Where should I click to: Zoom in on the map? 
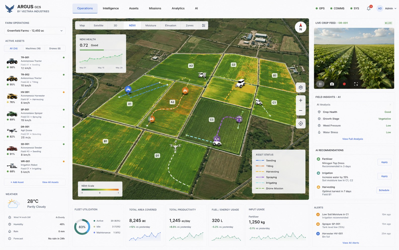[x=301, y=100]
